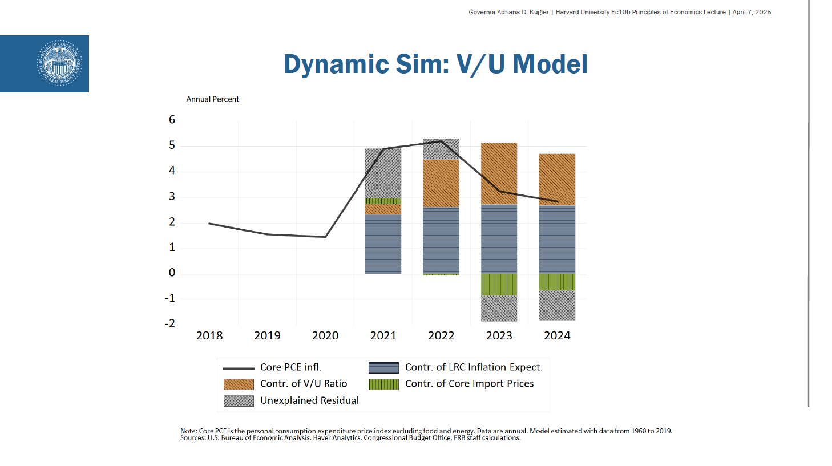
Task: Select the green Core Import Prices legend swatch
Action: click(383, 384)
